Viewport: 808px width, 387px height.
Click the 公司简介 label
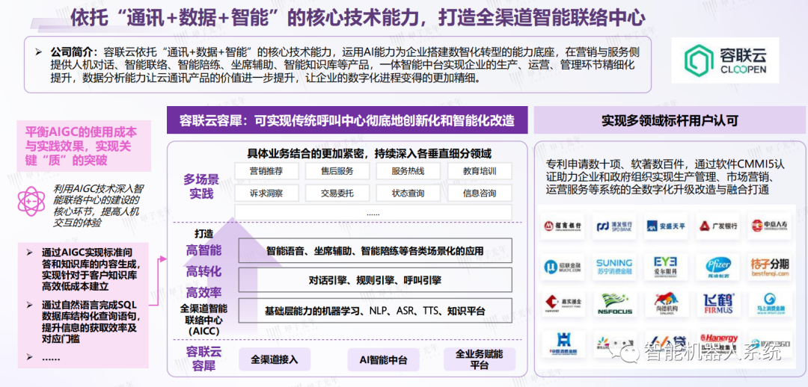pos(74,52)
